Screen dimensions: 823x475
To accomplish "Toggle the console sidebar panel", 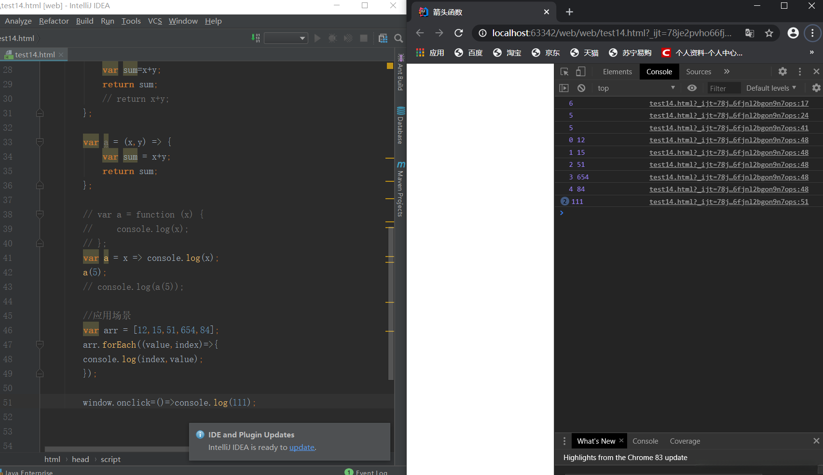I will point(564,88).
